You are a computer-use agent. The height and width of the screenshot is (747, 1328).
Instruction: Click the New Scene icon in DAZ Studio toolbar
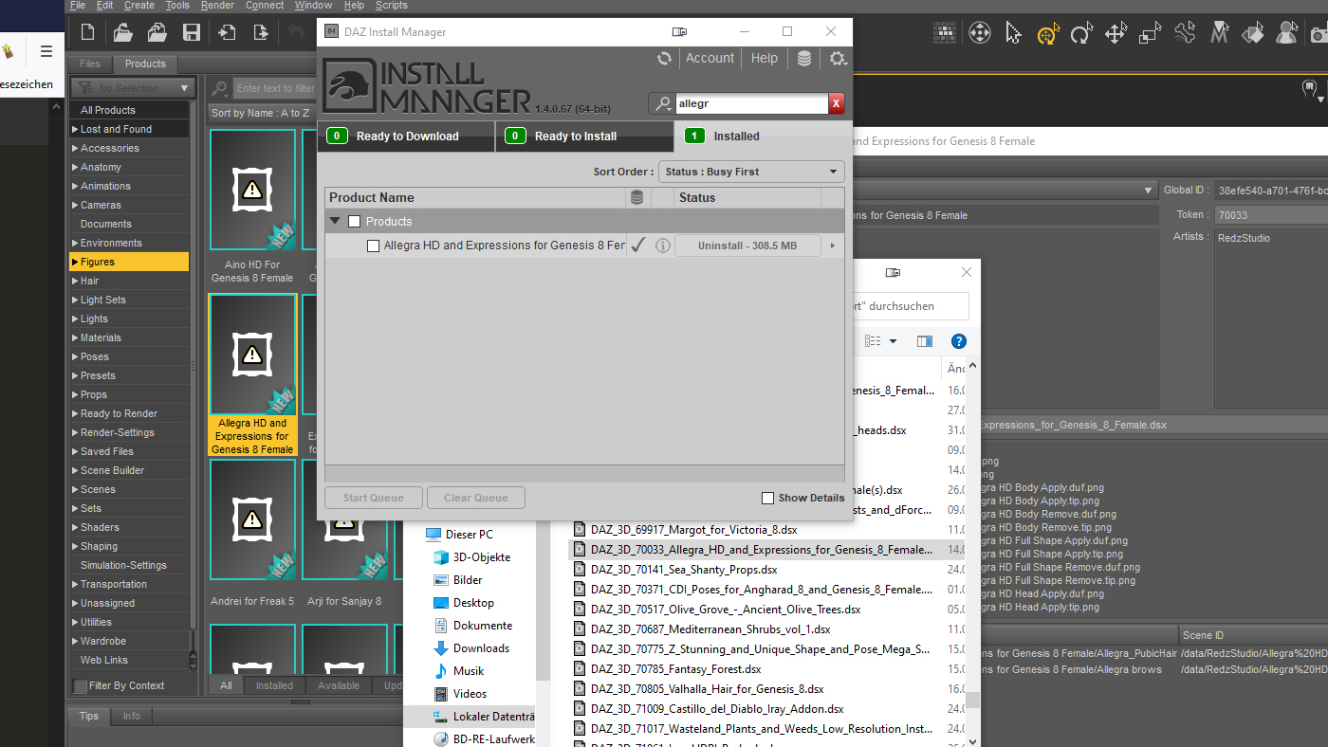click(x=87, y=33)
